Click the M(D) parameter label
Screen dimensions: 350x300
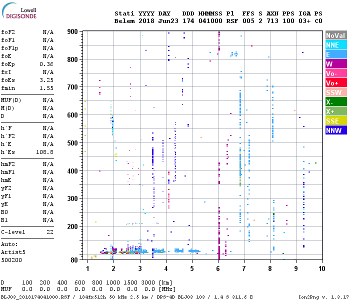7,108
